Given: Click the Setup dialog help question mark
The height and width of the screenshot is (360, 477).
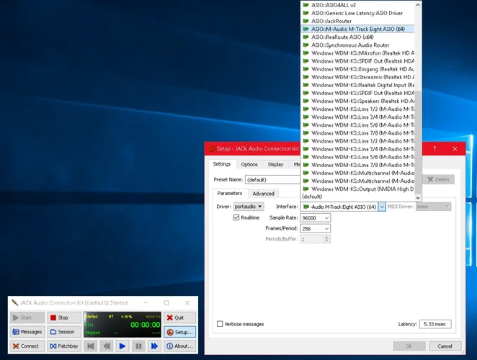Looking at the screenshot, I should click(x=434, y=148).
